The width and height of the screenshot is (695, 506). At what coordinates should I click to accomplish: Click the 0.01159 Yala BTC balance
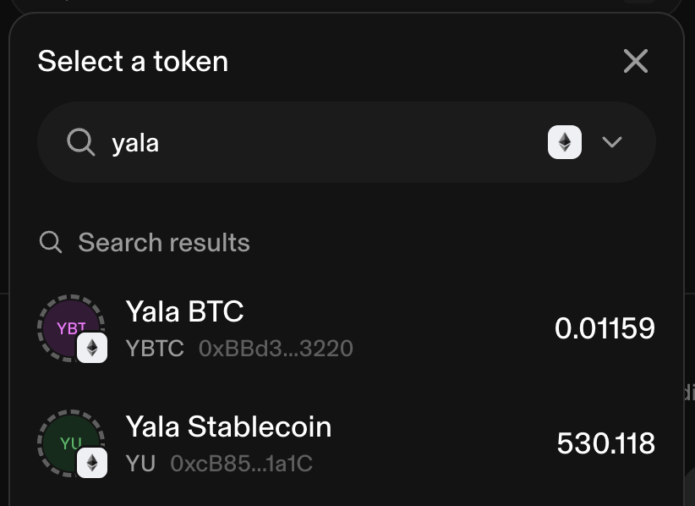(x=605, y=328)
